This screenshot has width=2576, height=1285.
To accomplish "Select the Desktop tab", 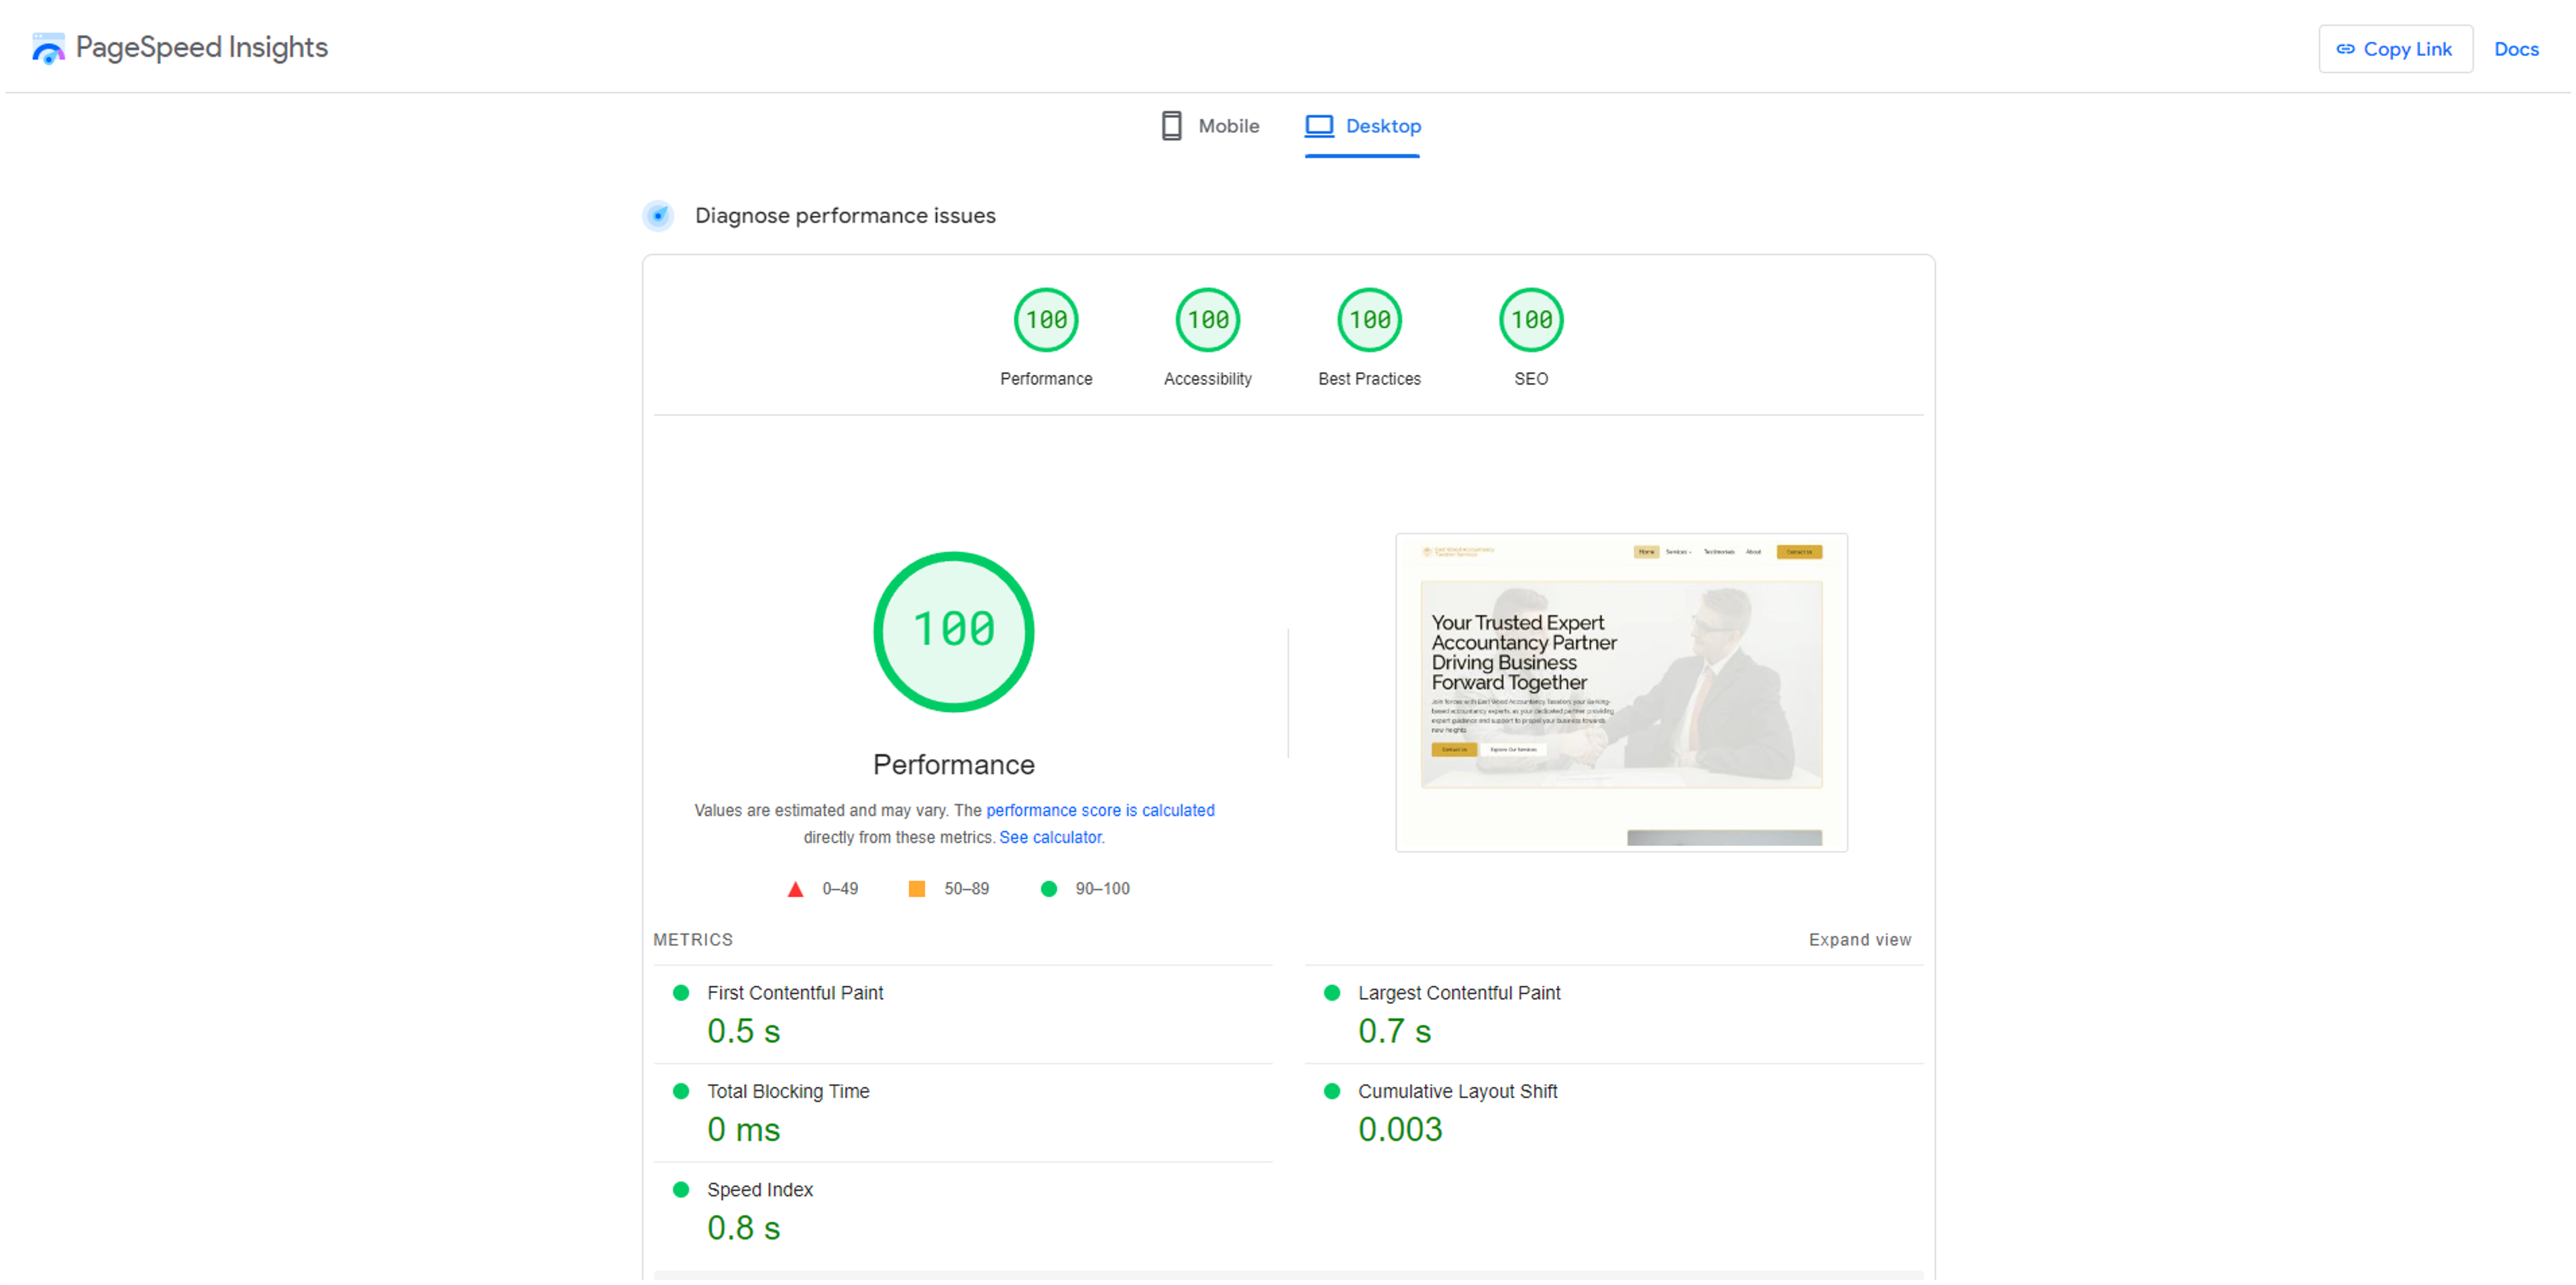I will pos(1362,126).
